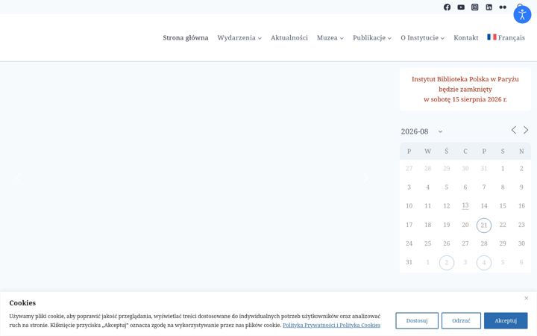Viewport: 537px width, 336px height.
Task: Select calendar day 6 of August
Action: point(465,187)
